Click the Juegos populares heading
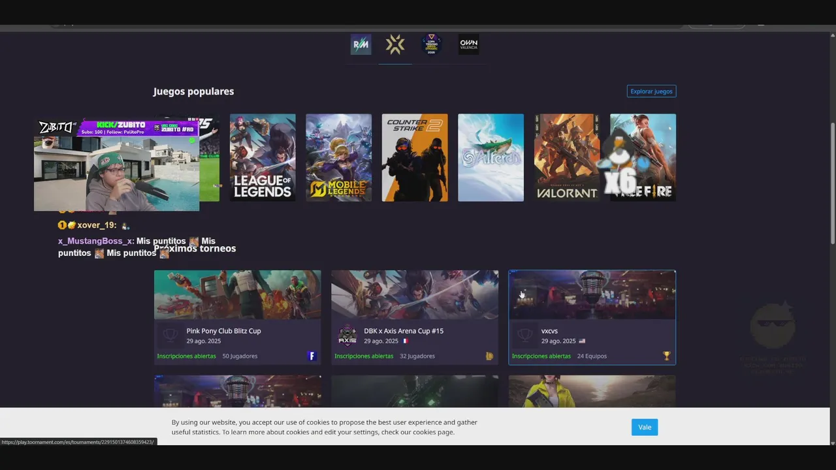Screen dimensions: 836x470 coord(193,91)
